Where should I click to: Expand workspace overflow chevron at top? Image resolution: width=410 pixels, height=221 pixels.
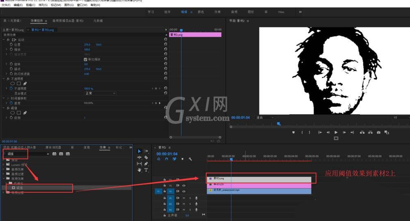click(x=300, y=12)
